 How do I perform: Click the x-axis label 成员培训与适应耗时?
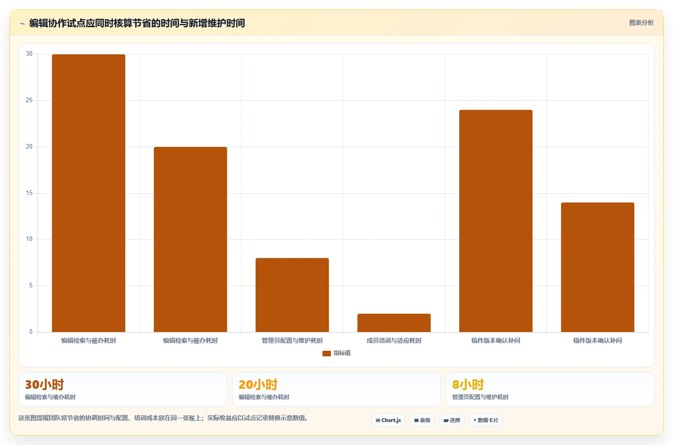click(x=394, y=340)
